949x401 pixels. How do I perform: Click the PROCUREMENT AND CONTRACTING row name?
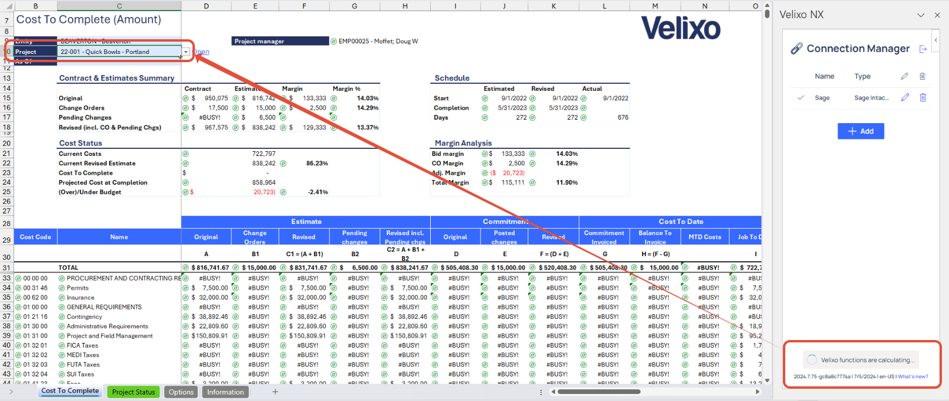click(x=123, y=278)
